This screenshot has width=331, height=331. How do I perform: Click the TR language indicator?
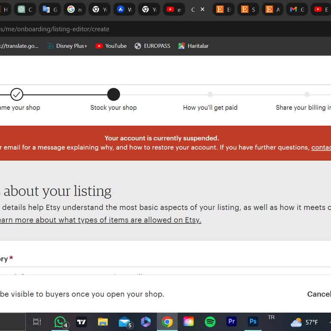271,317
